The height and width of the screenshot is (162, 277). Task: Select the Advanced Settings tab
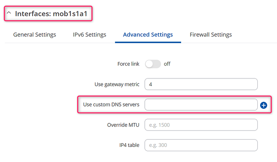pyautogui.click(x=148, y=35)
